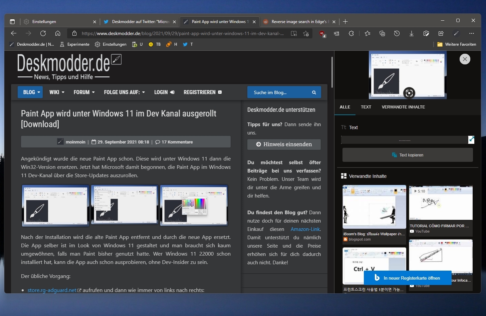Open the Collections panel
The width and height of the screenshot is (486, 316).
click(x=382, y=33)
